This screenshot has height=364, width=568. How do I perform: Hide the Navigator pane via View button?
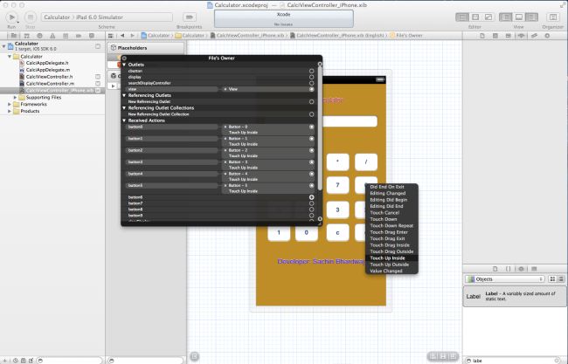pyautogui.click(x=506, y=17)
